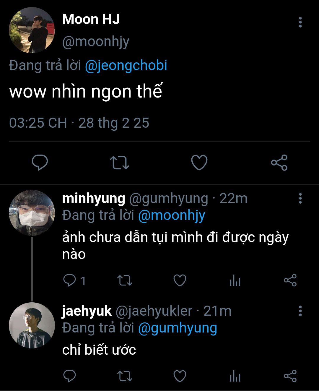319x391 pixels.
Task: Like Moon HJ's main tweet
Action: coord(199,163)
